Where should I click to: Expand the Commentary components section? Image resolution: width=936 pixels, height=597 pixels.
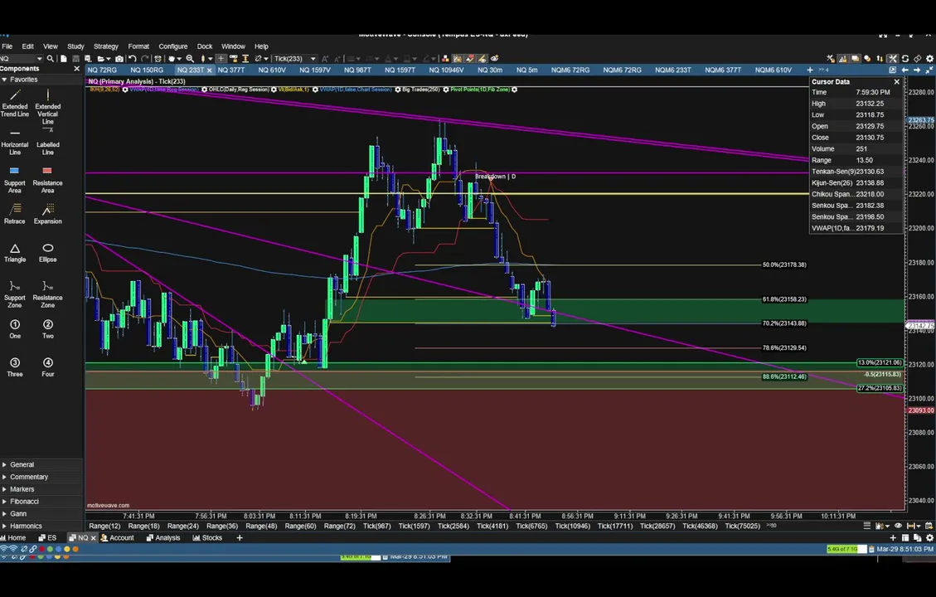click(x=5, y=477)
